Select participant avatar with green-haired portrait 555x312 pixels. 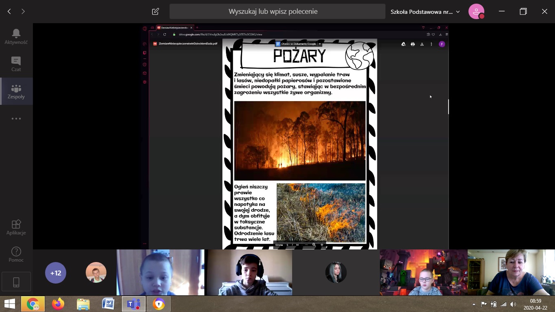point(336,272)
